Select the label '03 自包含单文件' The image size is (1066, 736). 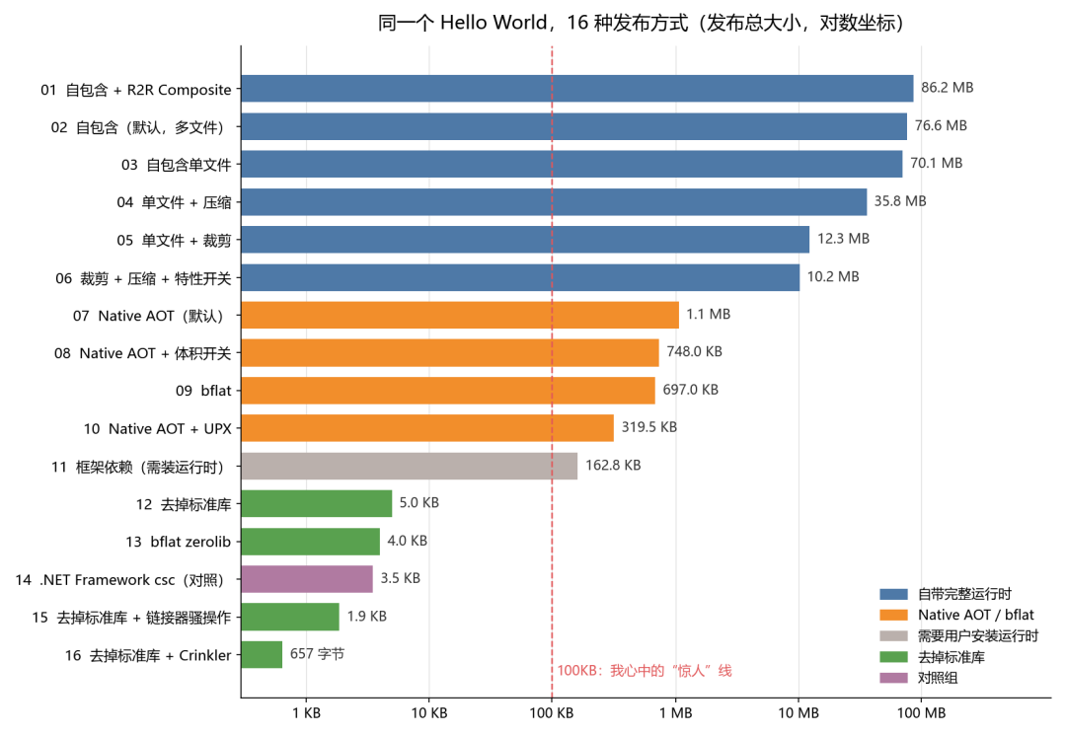click(x=177, y=165)
